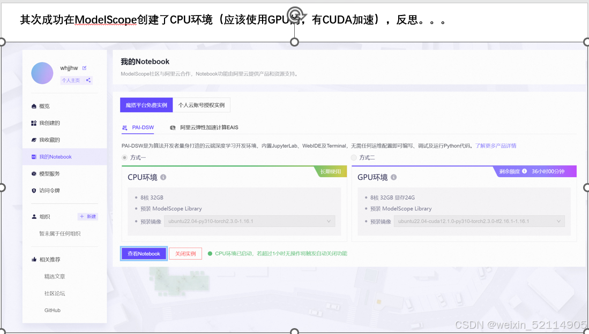Viewport: 589px width, 334px height.
Task: Click the 概览 sidebar icon
Action: pyautogui.click(x=34, y=106)
